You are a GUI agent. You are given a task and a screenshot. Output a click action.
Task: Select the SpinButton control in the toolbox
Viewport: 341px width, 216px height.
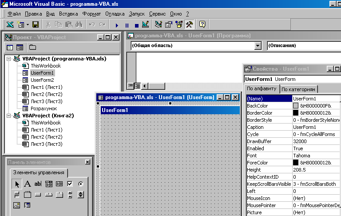81,195
